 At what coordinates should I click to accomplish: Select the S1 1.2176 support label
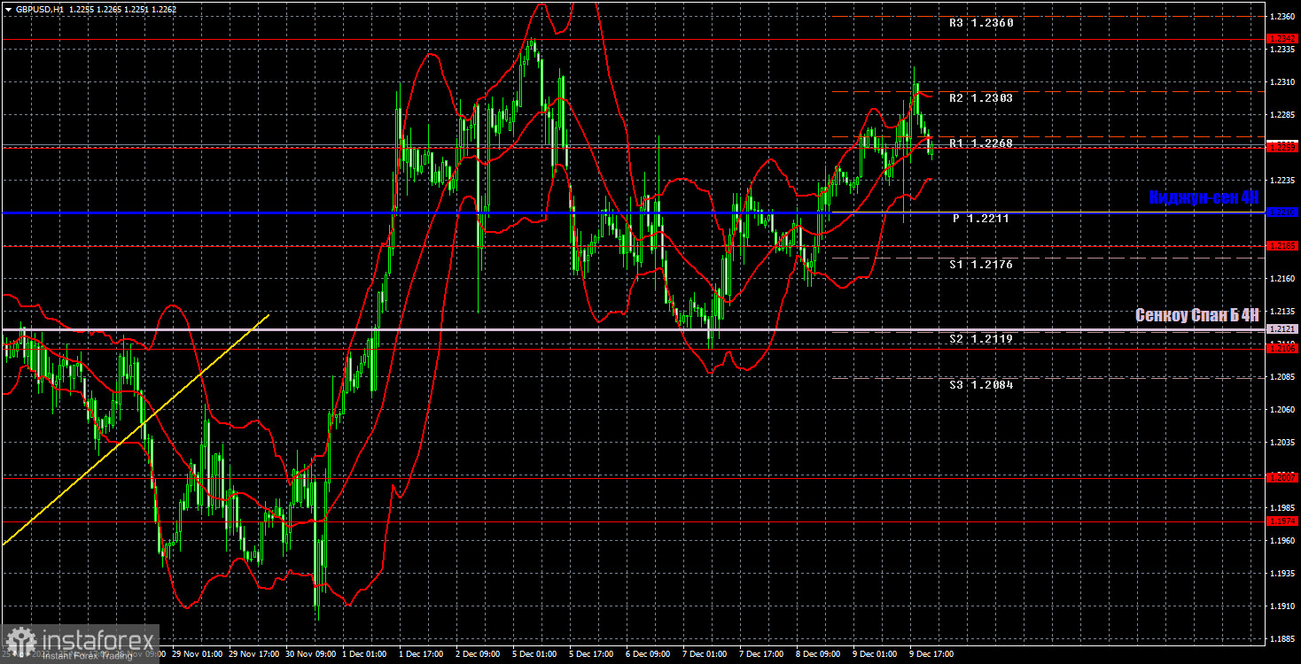981,265
